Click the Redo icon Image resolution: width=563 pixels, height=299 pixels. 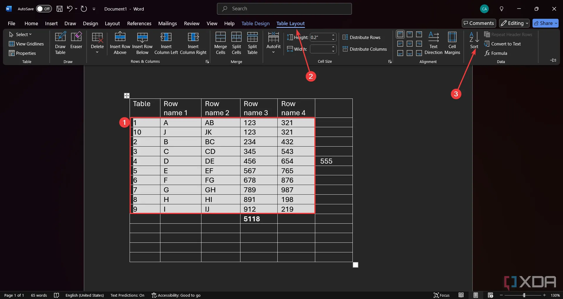[84, 9]
